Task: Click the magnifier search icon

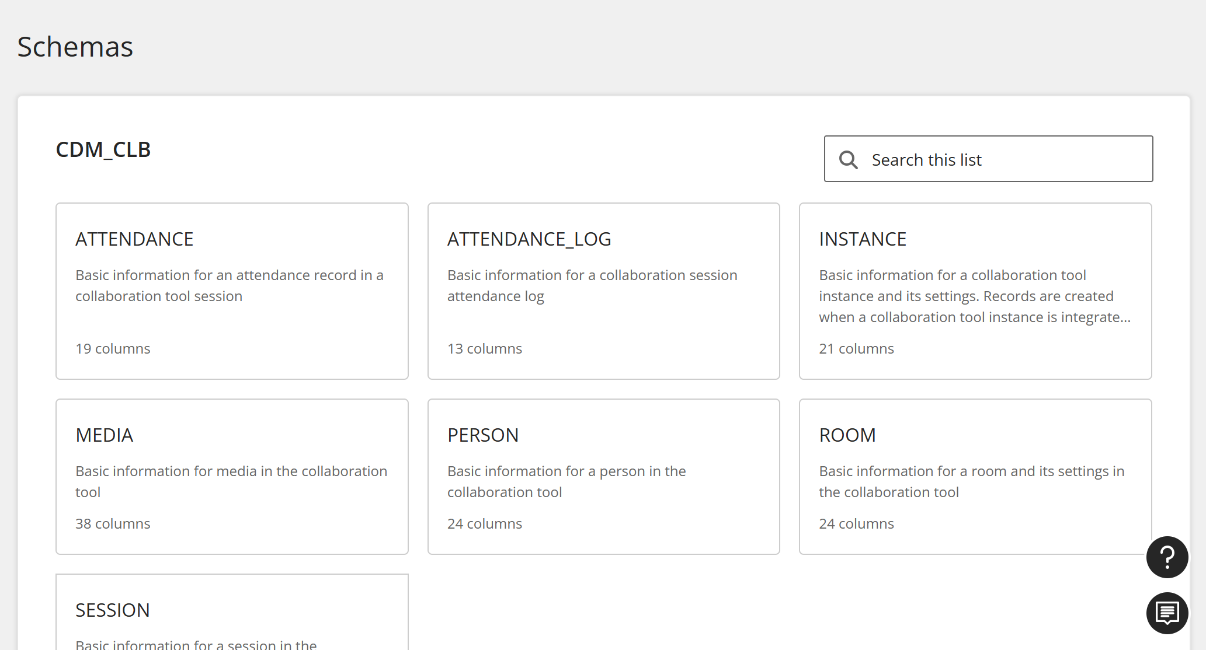Action: pos(848,160)
